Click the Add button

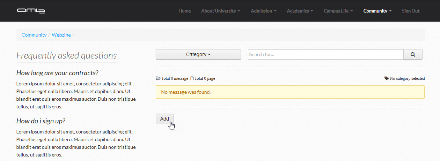click(x=164, y=119)
